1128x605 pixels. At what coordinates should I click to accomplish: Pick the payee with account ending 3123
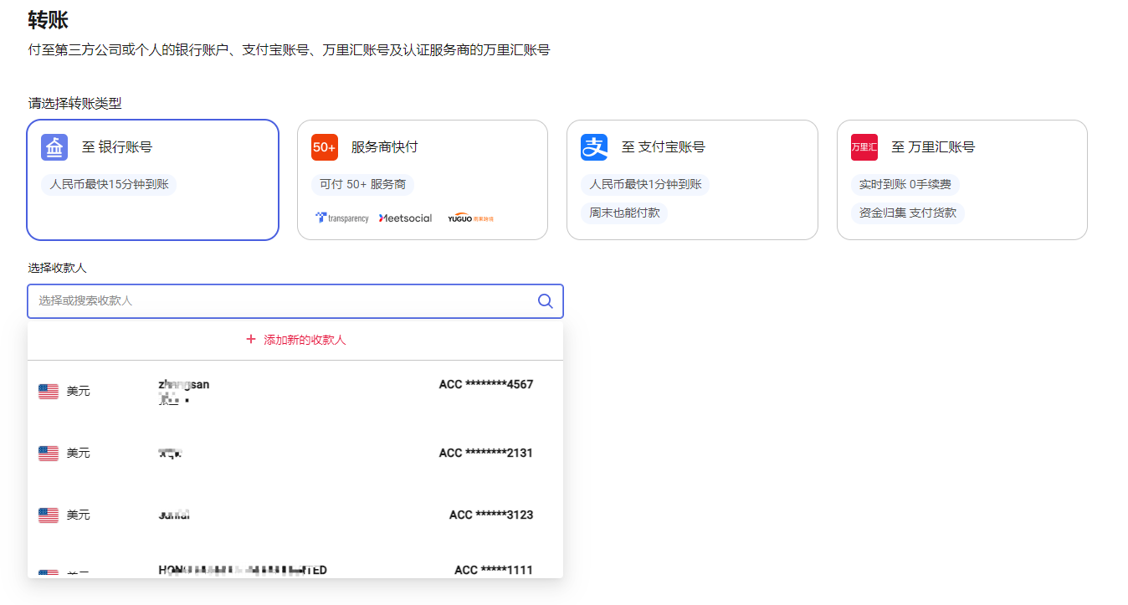click(x=295, y=515)
